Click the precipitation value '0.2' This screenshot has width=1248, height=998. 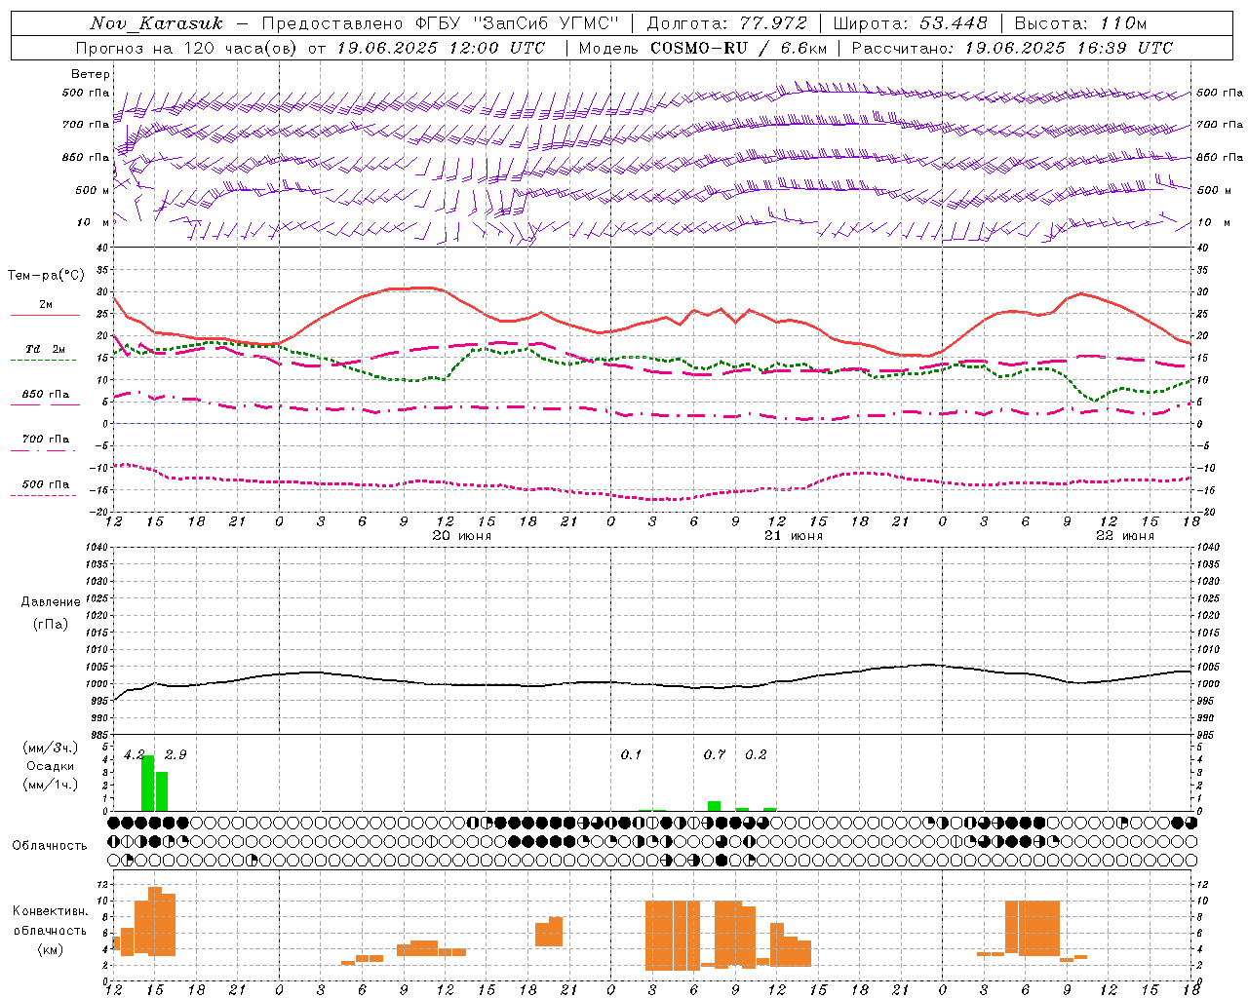tap(756, 754)
